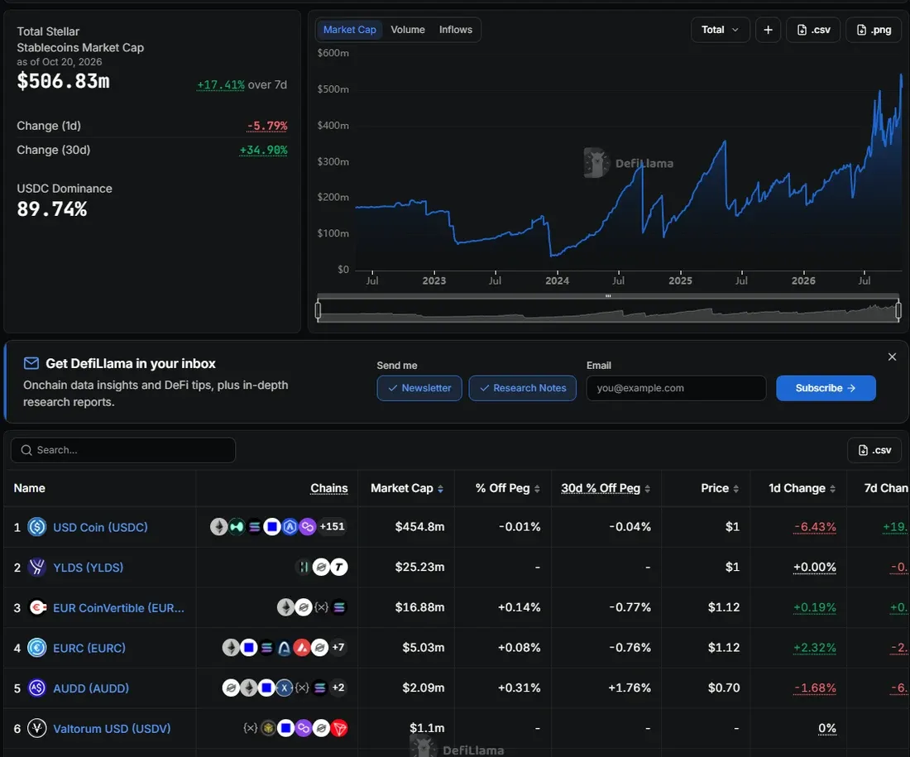Focus the email input field
The height and width of the screenshot is (757, 910).
(x=676, y=388)
